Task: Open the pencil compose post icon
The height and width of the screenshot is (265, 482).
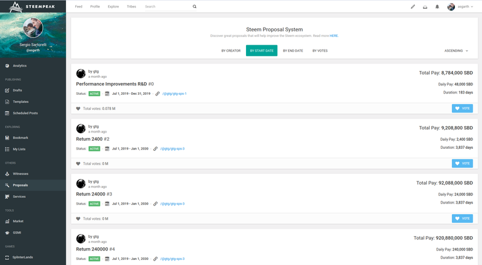Action: click(413, 6)
